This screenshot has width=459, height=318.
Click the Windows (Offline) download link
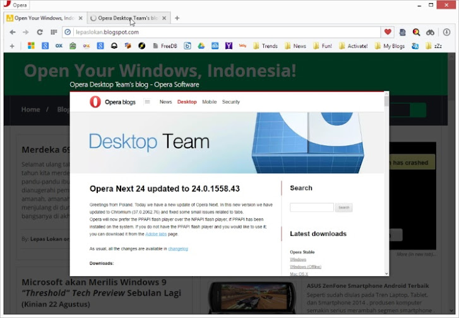tap(306, 267)
